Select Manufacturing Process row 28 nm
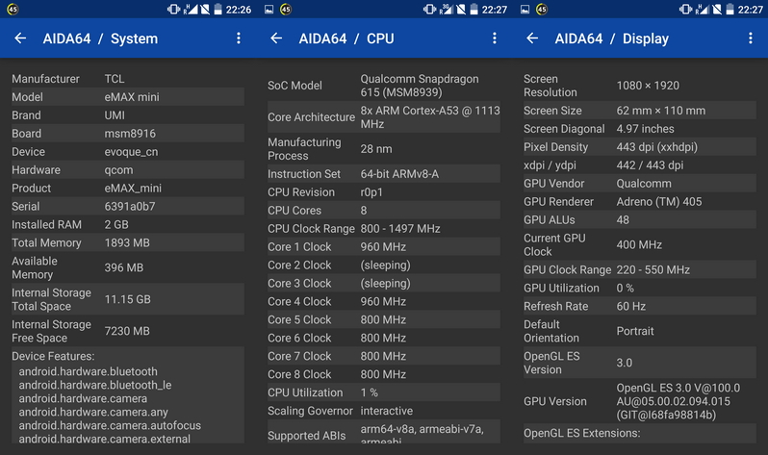 pyautogui.click(x=384, y=149)
